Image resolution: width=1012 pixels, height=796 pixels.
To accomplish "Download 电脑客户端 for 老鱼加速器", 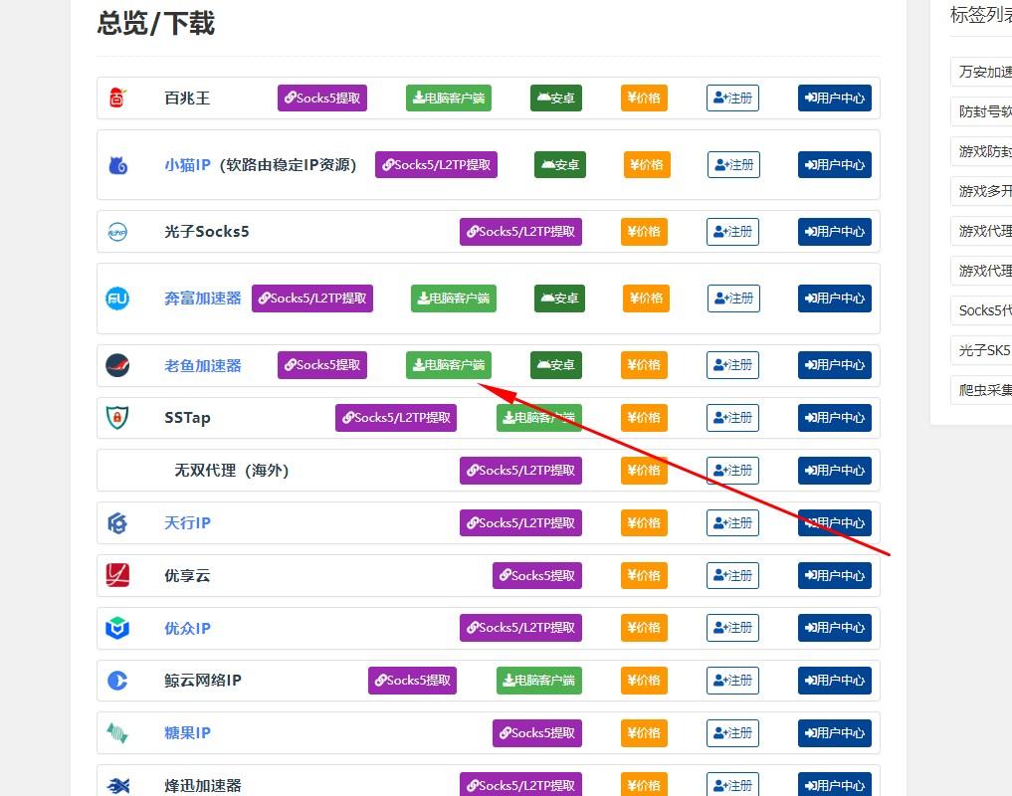I will point(449,365).
